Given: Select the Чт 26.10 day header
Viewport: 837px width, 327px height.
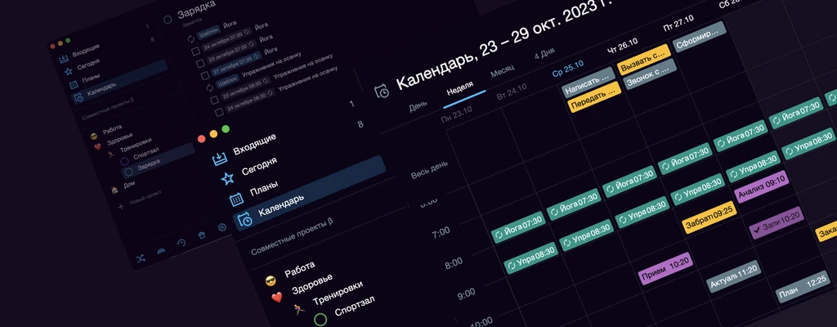Looking at the screenshot, I should 622,46.
